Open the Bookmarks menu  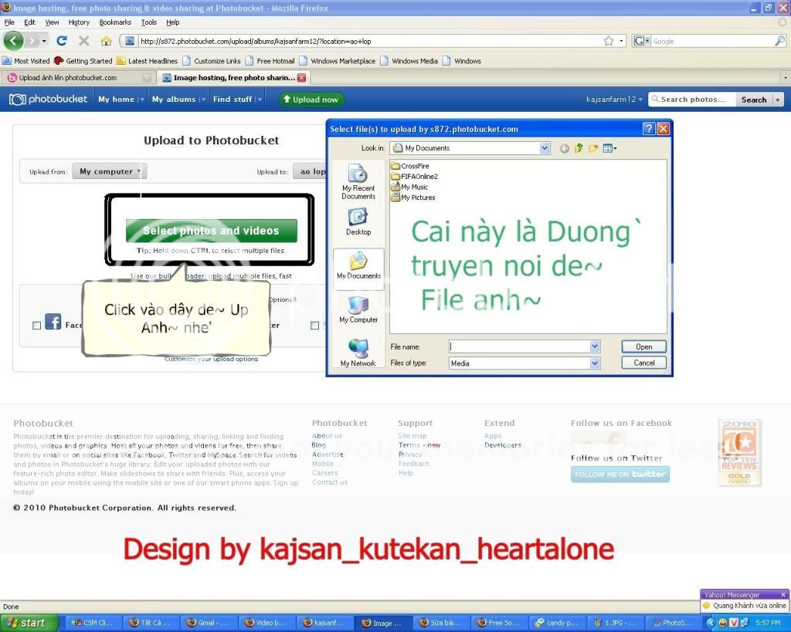pyautogui.click(x=115, y=22)
